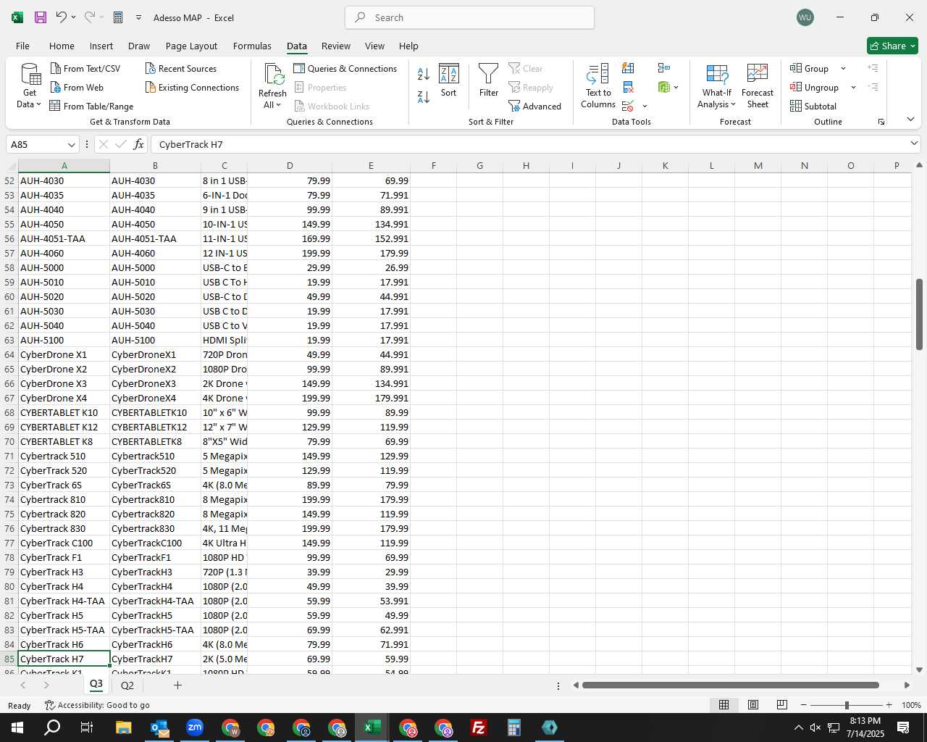Click the horizontal scrollbar thumb

730,685
